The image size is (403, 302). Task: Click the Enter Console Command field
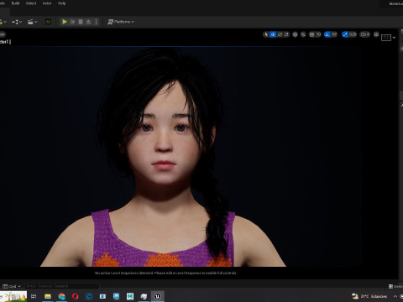coord(62,286)
